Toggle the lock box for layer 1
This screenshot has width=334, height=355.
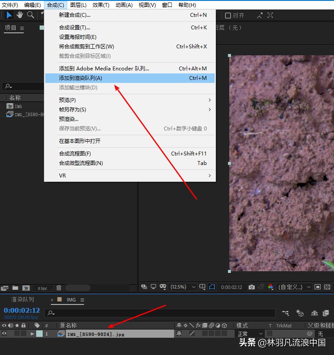24,333
